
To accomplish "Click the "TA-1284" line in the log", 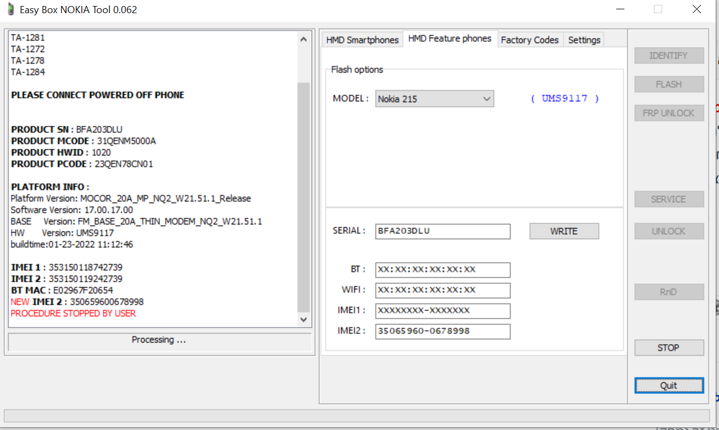I will click(28, 72).
